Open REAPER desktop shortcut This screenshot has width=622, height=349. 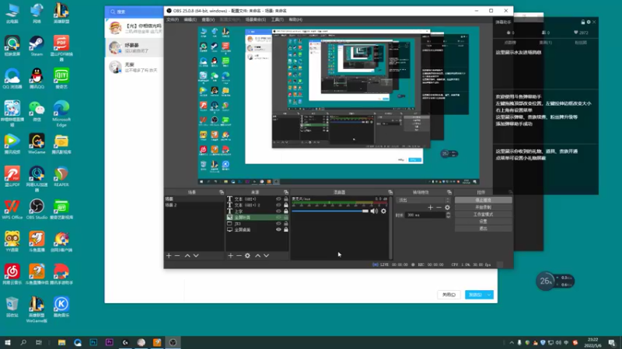(x=61, y=177)
